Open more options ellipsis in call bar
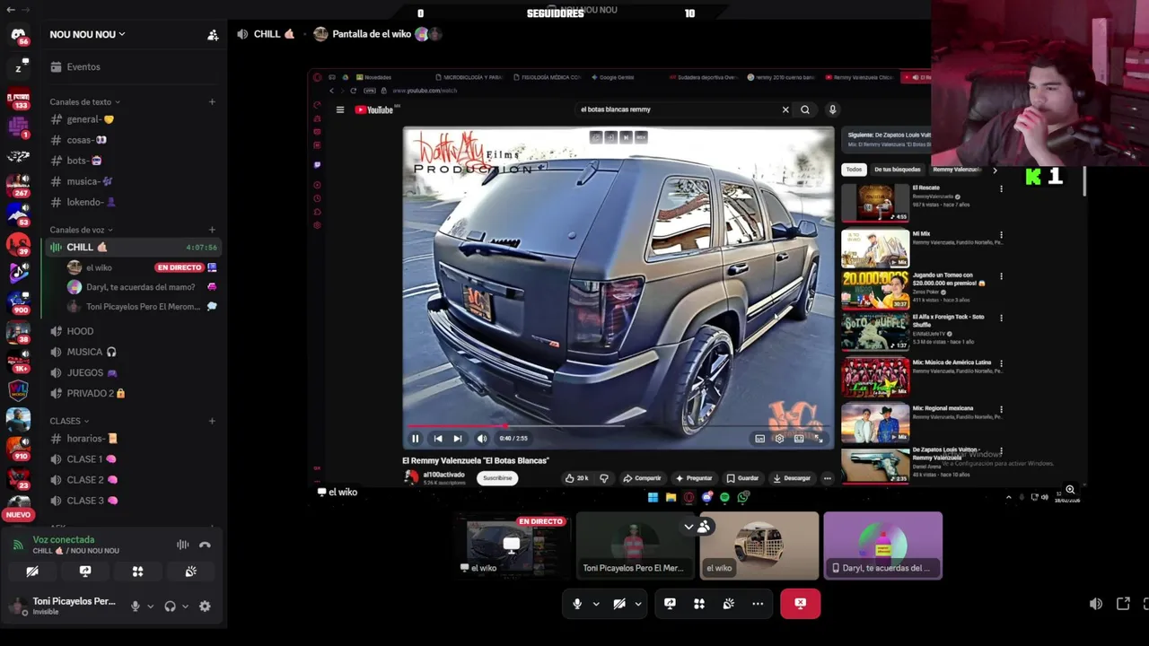This screenshot has height=646, width=1149. tap(758, 604)
